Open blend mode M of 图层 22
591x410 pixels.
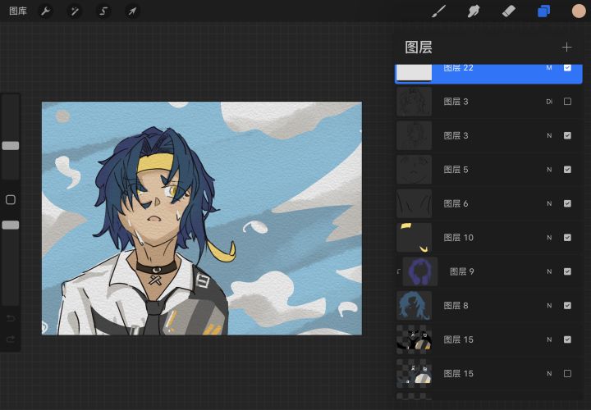click(549, 68)
